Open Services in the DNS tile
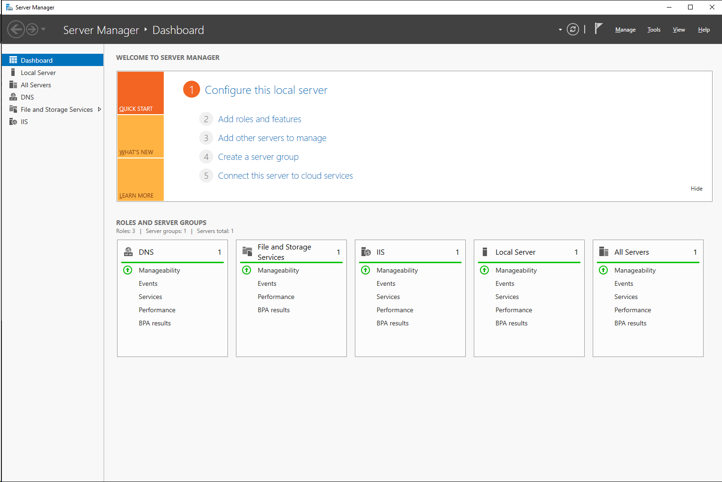Viewport: 722px width, 482px height. tap(151, 297)
